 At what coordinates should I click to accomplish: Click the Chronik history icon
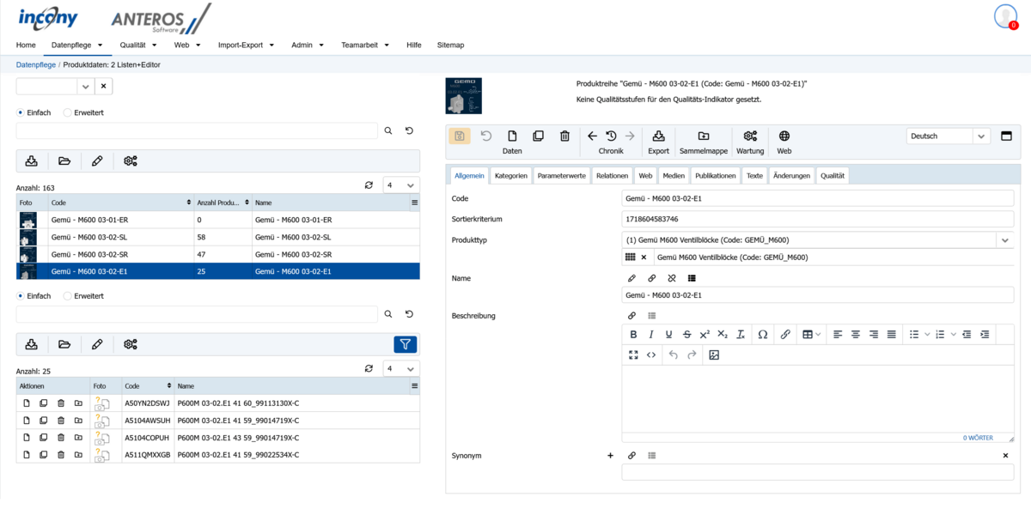611,136
